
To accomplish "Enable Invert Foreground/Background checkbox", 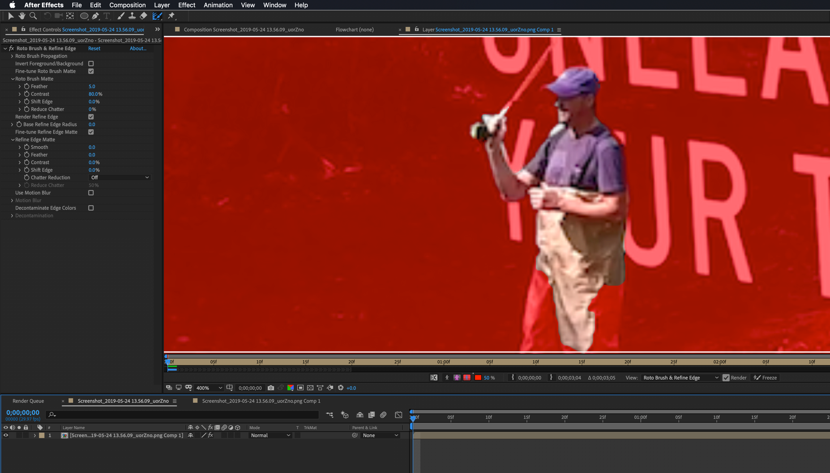I will pyautogui.click(x=91, y=63).
